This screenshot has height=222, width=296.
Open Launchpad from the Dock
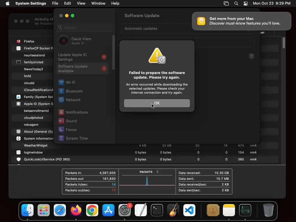point(44,210)
